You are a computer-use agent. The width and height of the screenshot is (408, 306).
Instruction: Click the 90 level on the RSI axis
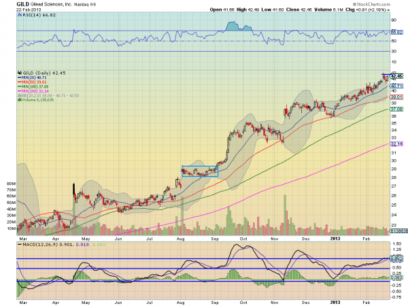394,20
